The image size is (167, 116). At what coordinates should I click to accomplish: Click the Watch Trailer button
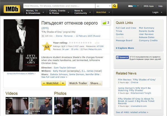pos(78,83)
